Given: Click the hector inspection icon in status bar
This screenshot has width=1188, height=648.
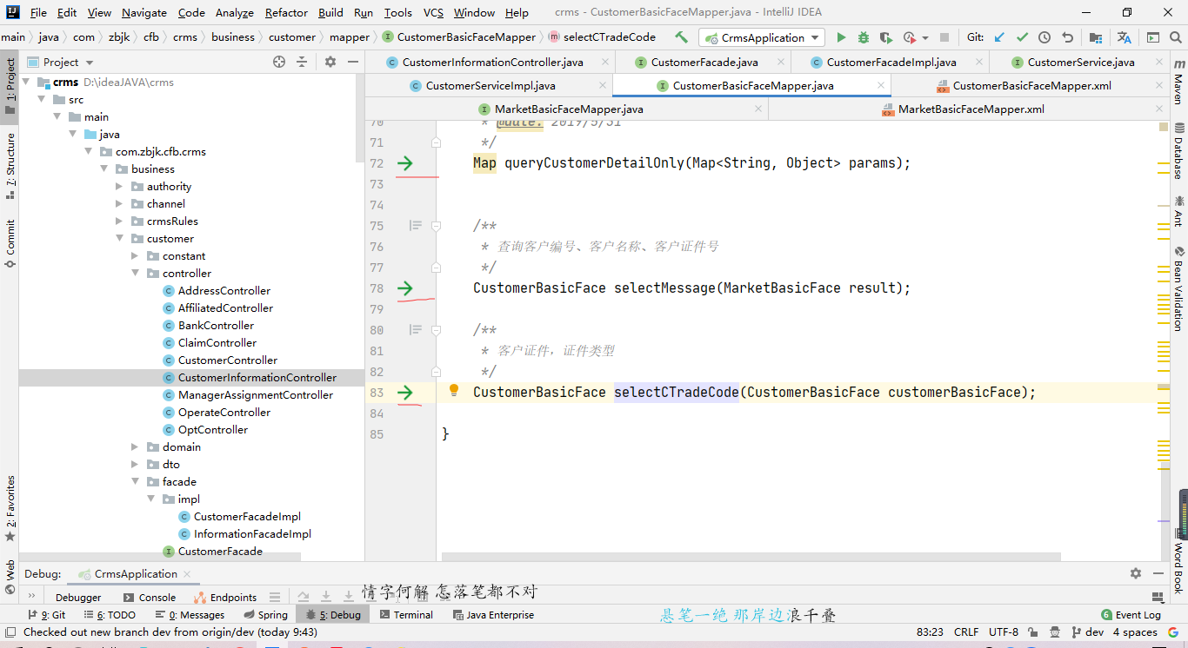Looking at the screenshot, I should (1054, 632).
